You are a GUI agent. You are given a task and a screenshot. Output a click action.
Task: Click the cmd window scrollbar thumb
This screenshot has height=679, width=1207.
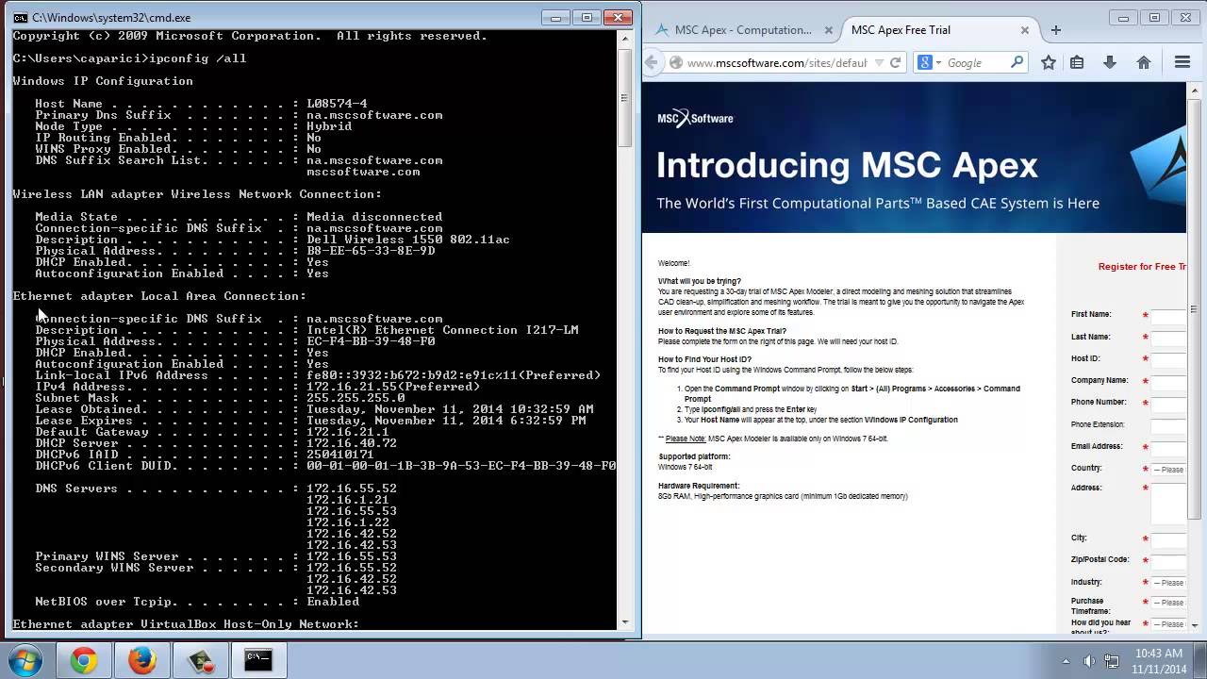pyautogui.click(x=624, y=96)
